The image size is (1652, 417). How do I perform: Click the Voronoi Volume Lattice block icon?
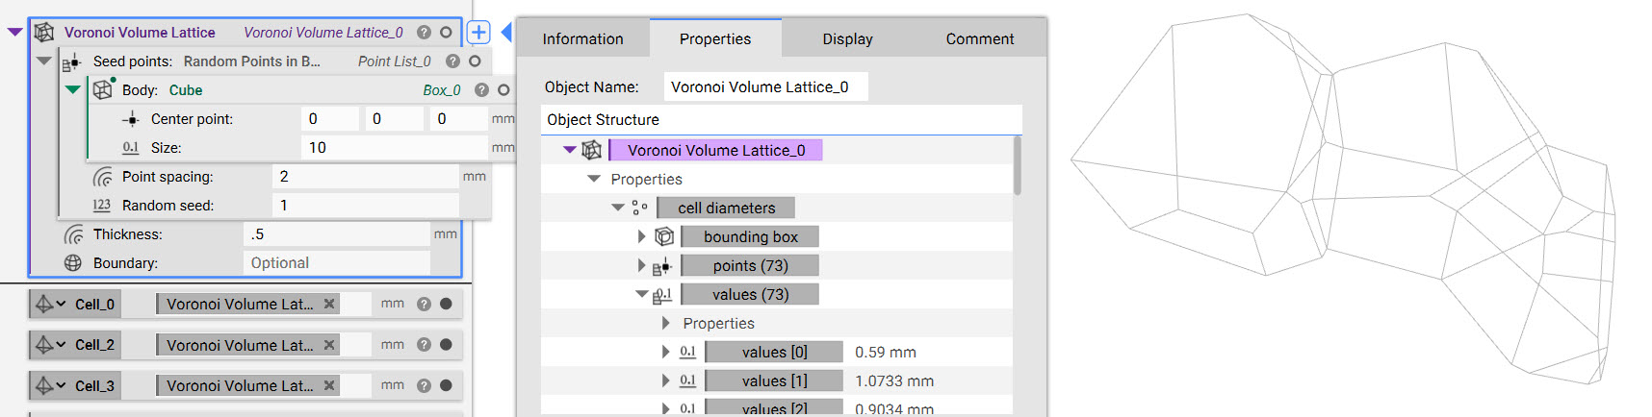(x=44, y=32)
